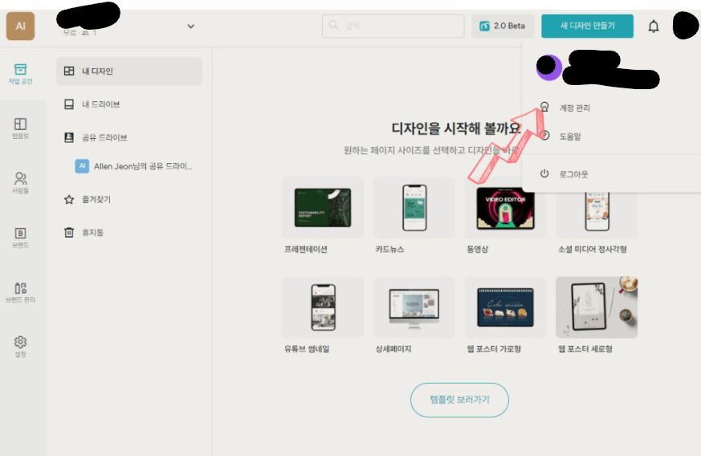701x456 pixels.
Task: Expand the workspace name dropdown chevron
Action: click(x=190, y=26)
